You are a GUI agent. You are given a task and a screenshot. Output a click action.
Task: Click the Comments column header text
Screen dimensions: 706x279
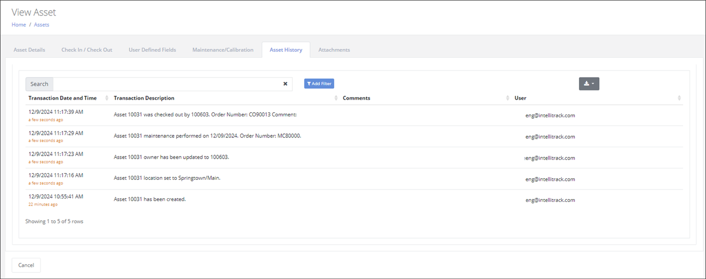pyautogui.click(x=357, y=98)
